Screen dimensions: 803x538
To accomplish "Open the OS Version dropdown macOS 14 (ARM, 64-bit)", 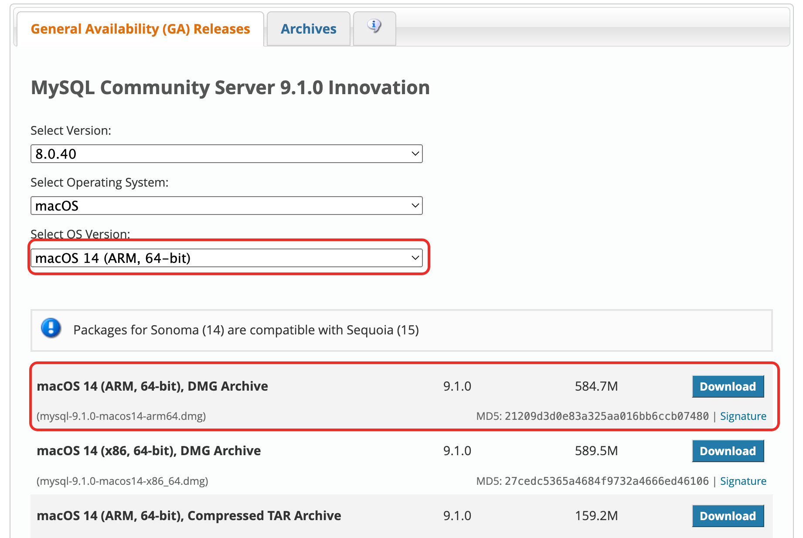I will point(227,258).
